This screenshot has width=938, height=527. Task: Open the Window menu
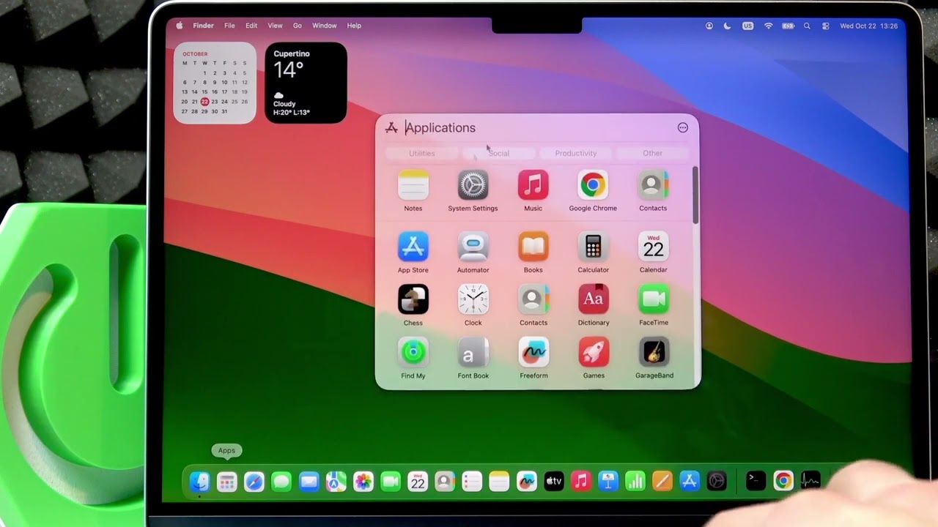coord(325,26)
